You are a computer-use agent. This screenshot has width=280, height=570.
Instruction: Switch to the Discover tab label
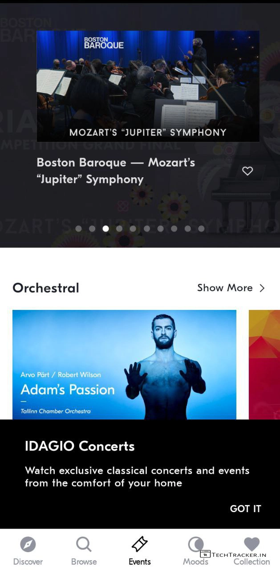[28, 562]
